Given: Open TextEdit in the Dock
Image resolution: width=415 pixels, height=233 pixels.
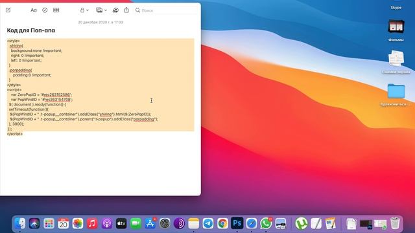Looking at the screenshot, I should tap(316, 223).
